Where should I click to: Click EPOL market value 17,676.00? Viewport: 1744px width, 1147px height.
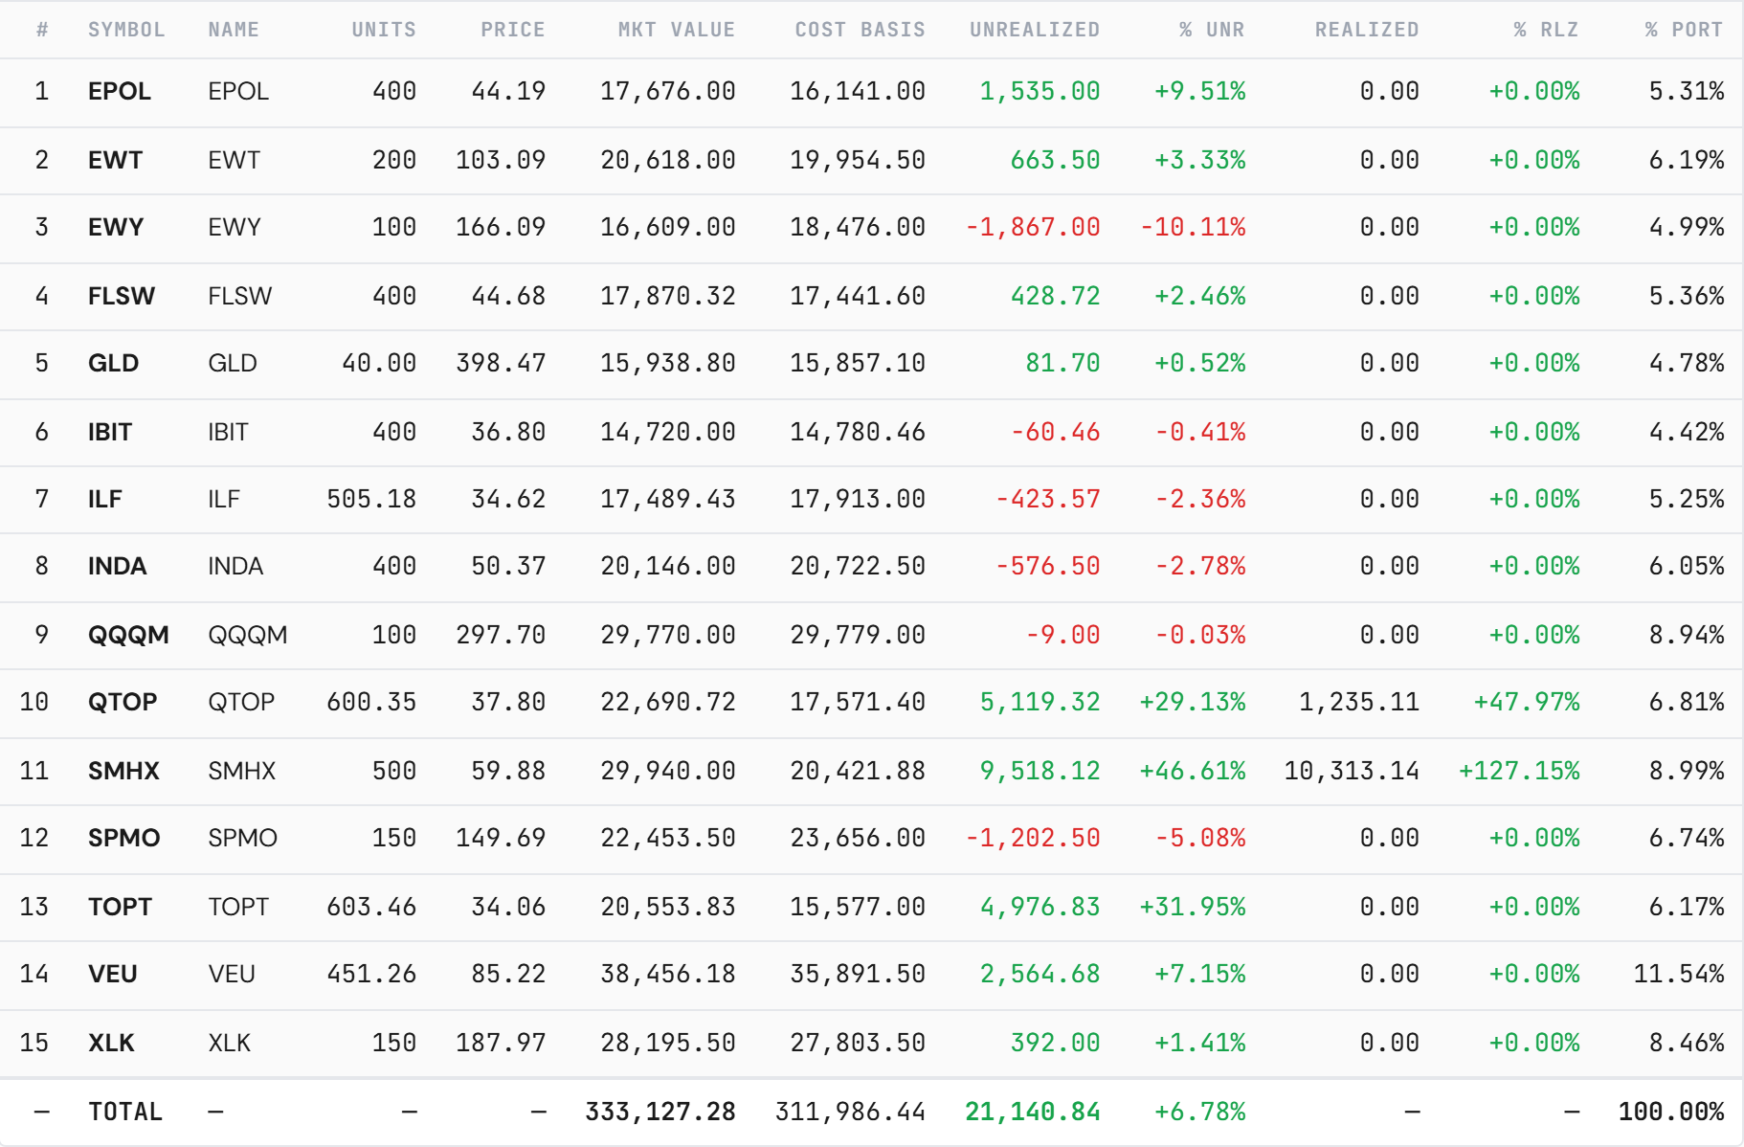[x=668, y=91]
